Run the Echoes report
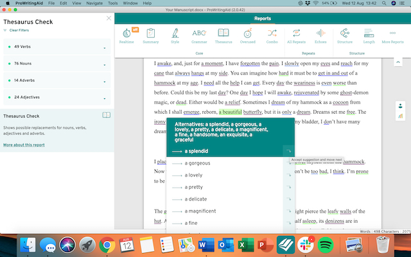 click(320, 36)
